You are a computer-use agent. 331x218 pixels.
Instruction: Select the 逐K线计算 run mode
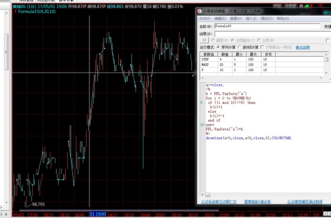tap(239, 47)
